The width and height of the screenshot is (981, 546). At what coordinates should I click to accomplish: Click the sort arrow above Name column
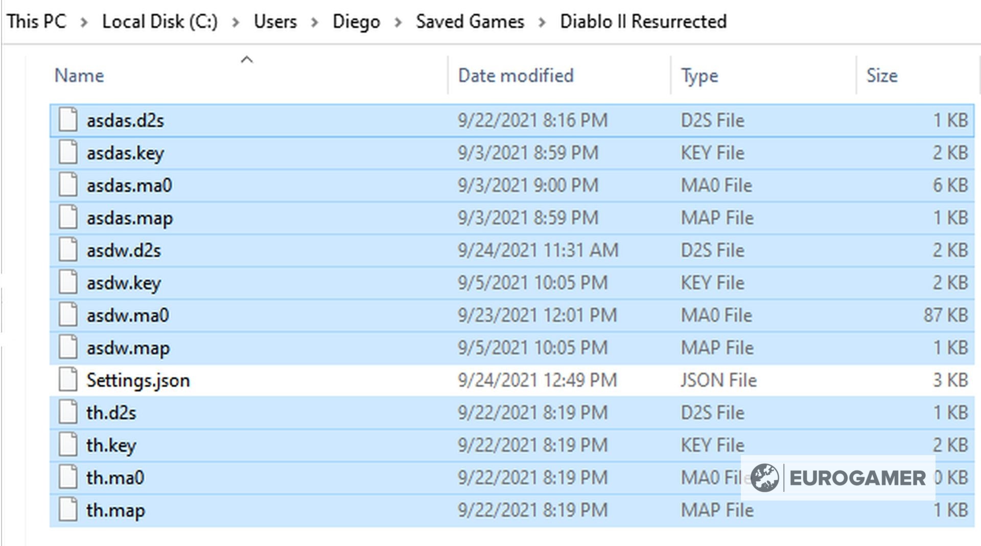pos(247,59)
